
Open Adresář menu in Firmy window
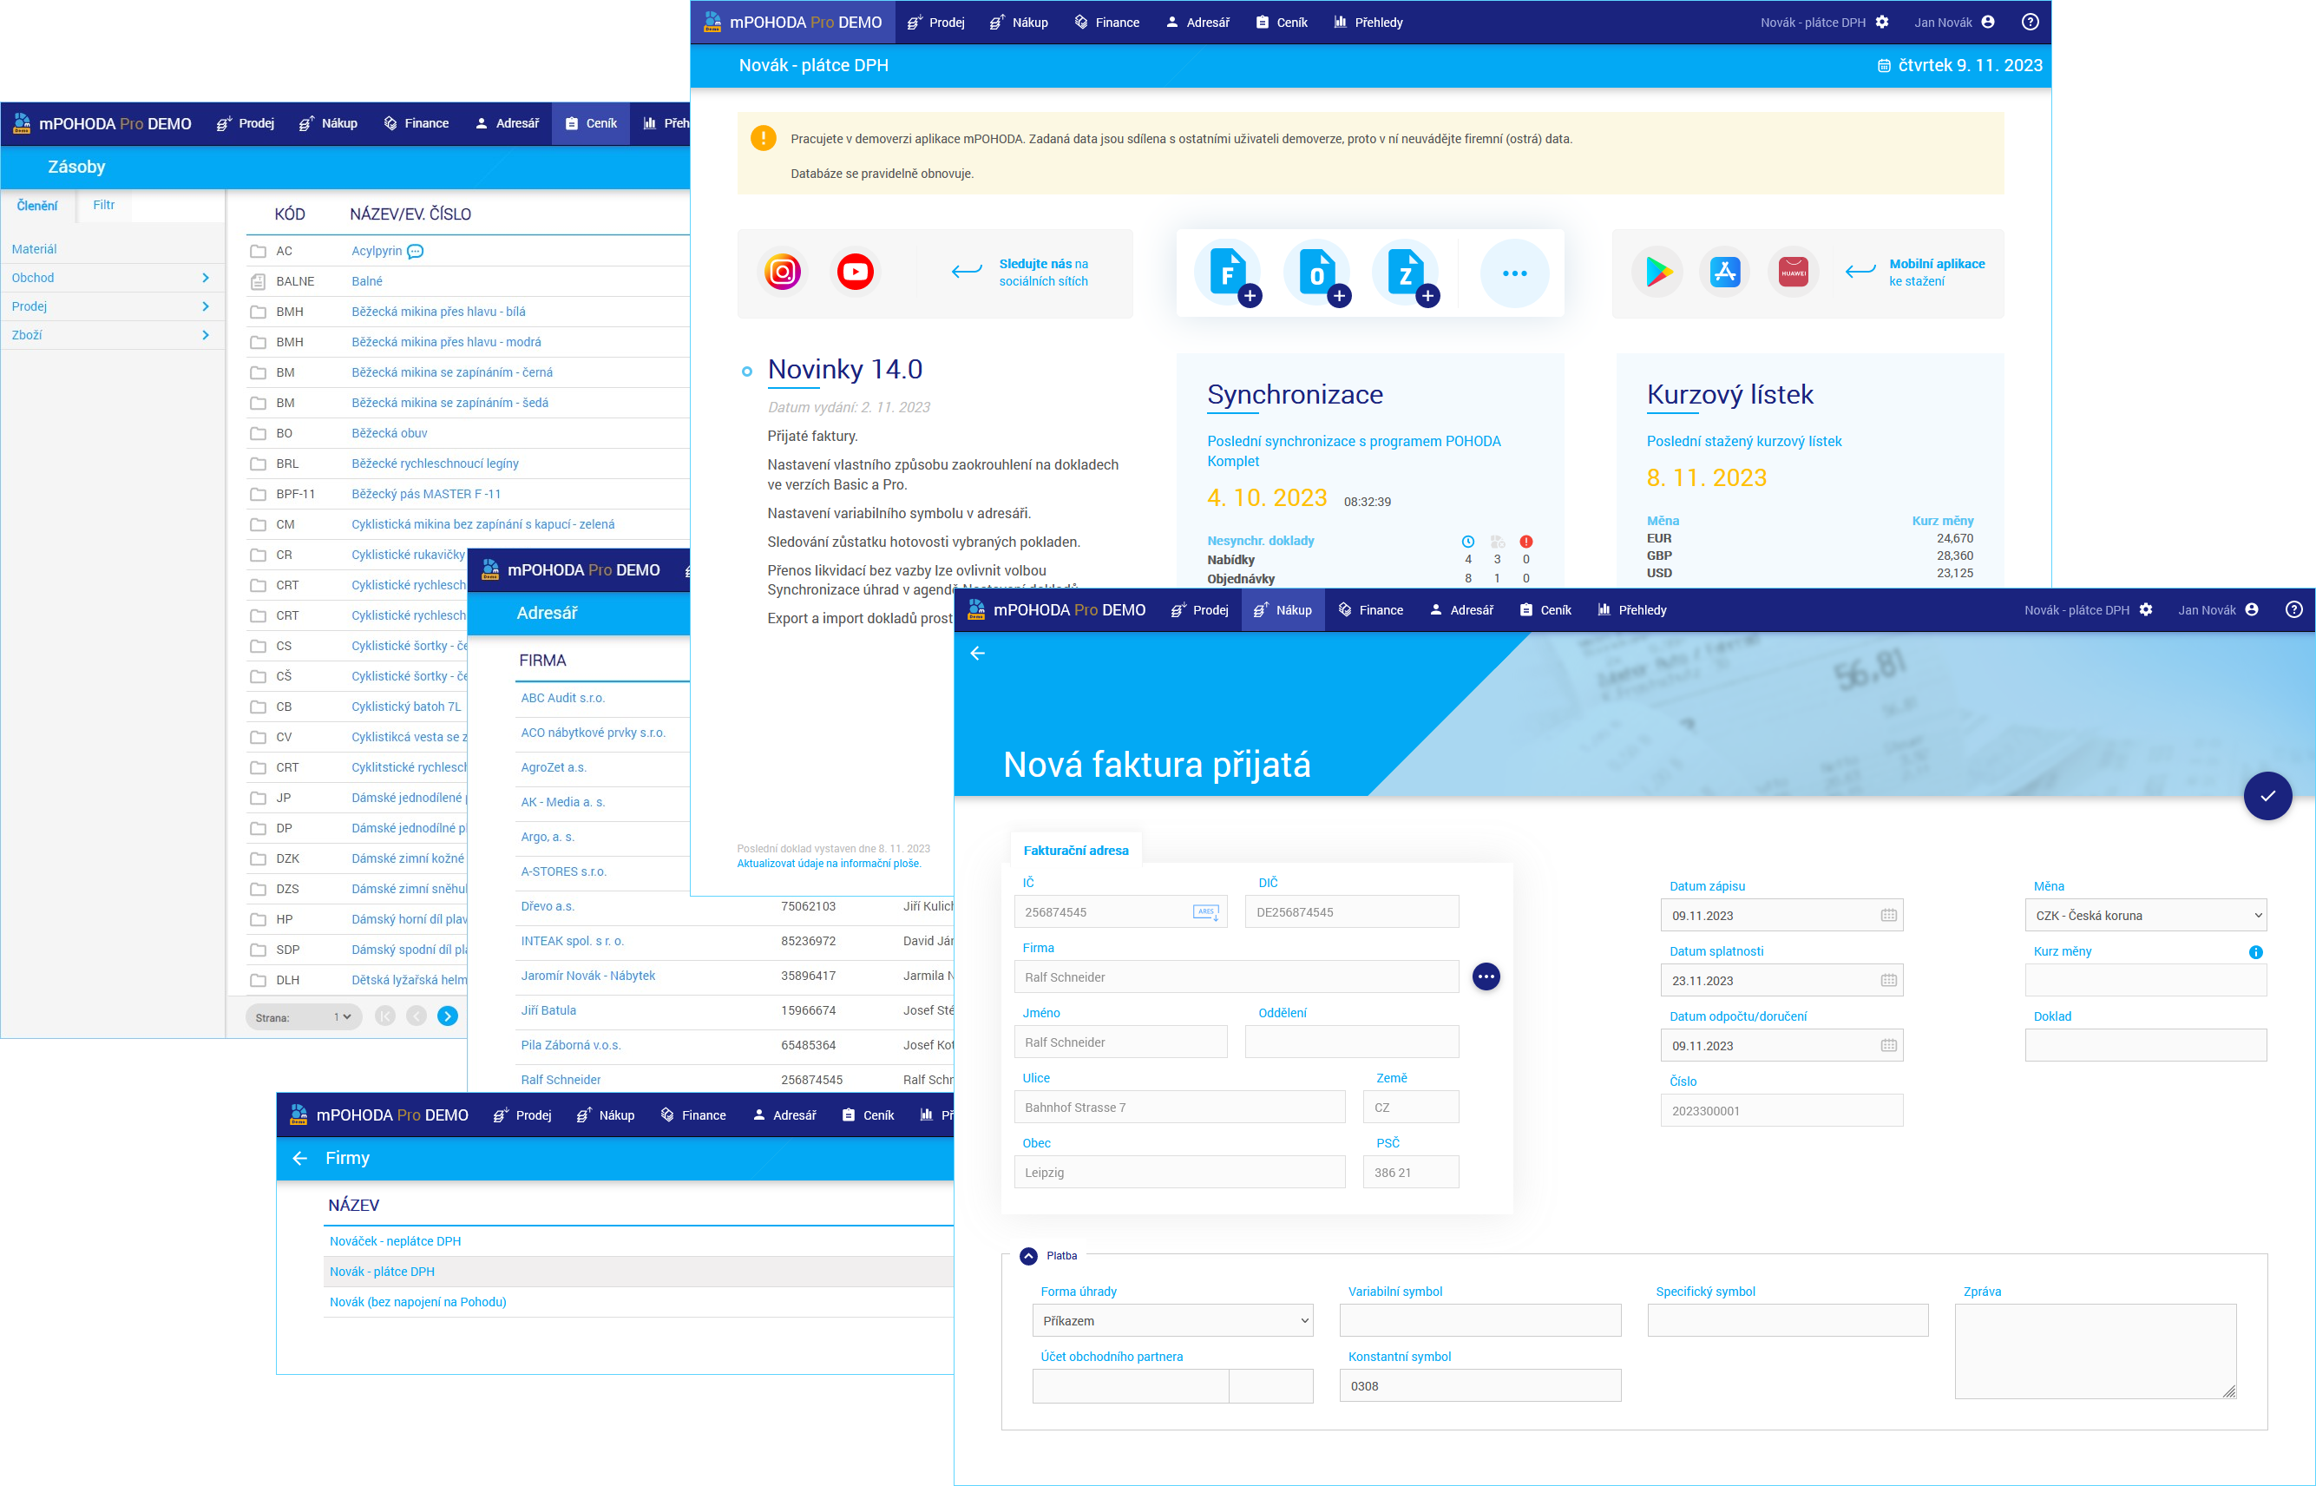tap(784, 1115)
